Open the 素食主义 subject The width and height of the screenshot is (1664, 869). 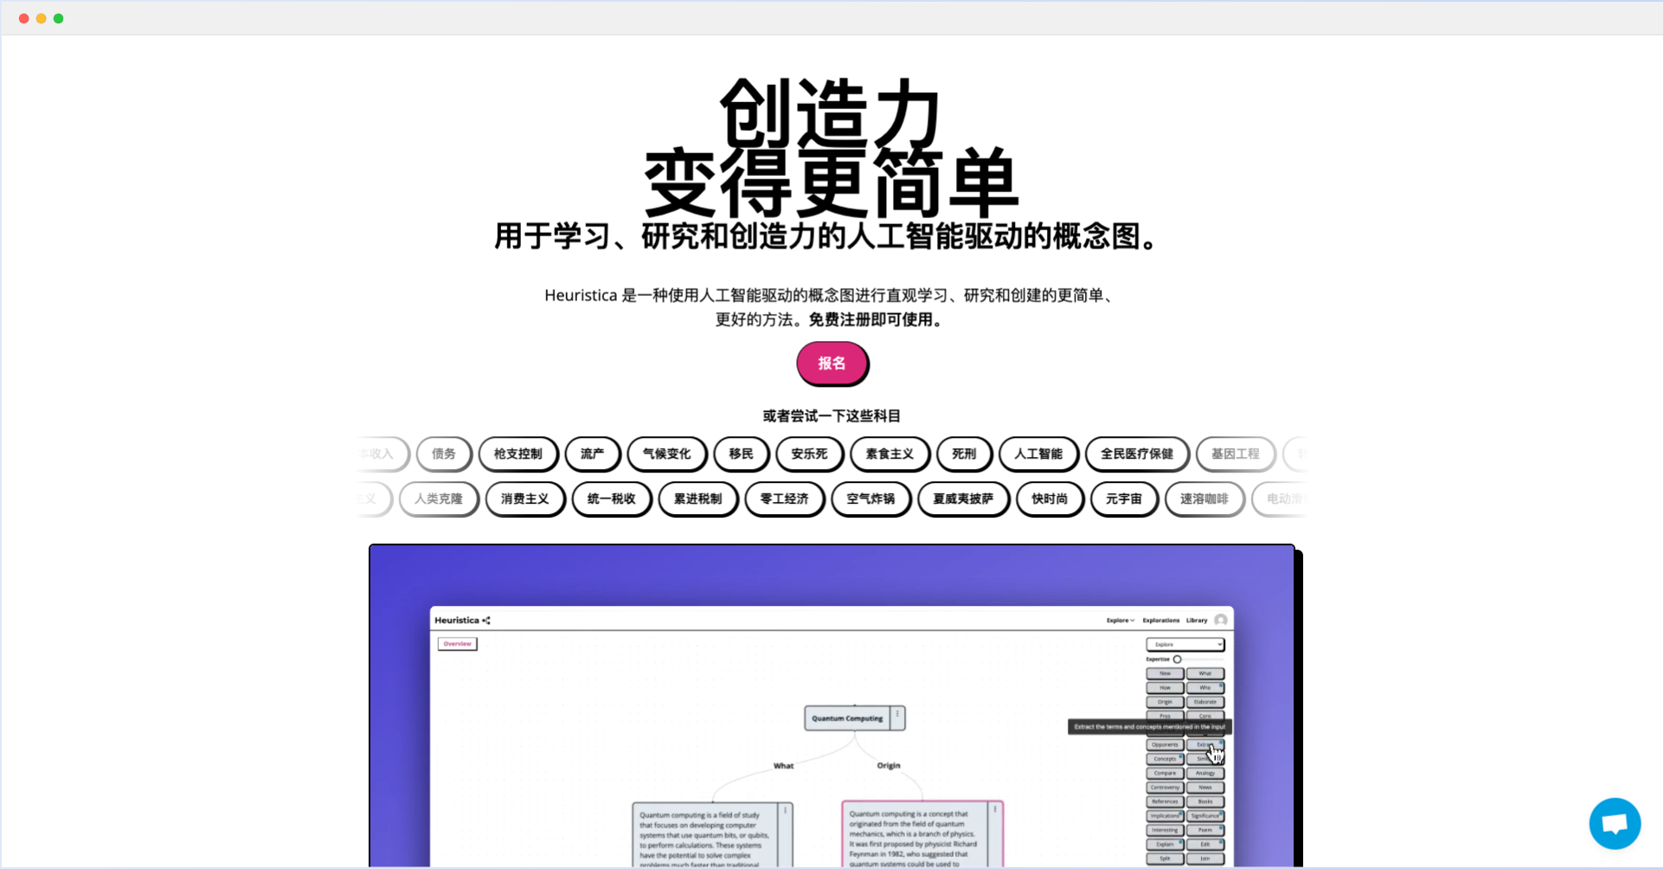(x=890, y=454)
